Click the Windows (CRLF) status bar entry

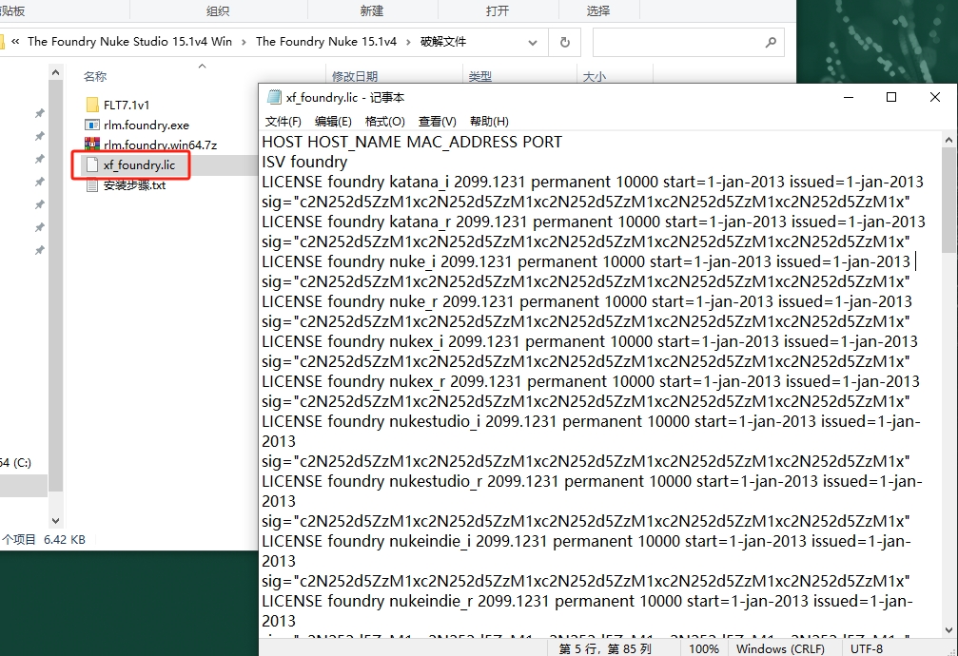coord(780,648)
